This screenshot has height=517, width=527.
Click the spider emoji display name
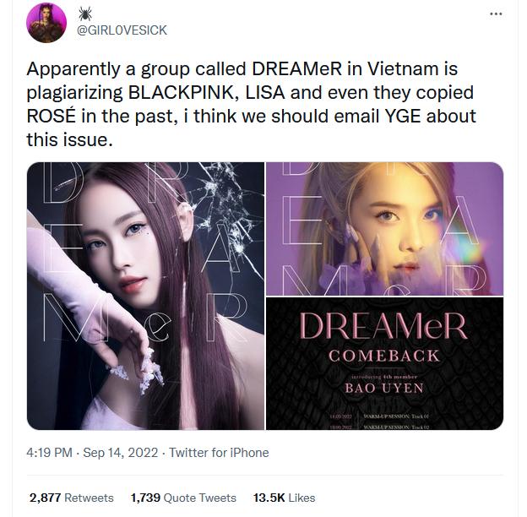[x=85, y=14]
